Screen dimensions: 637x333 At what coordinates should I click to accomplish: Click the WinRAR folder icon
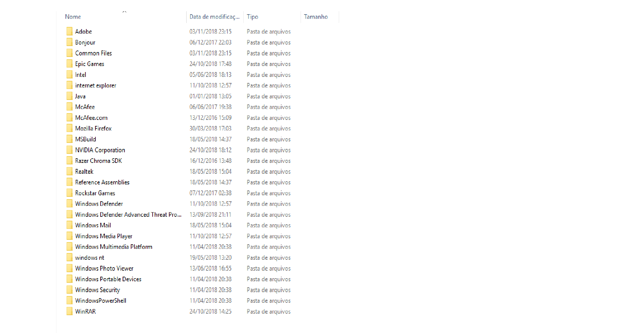pos(69,311)
